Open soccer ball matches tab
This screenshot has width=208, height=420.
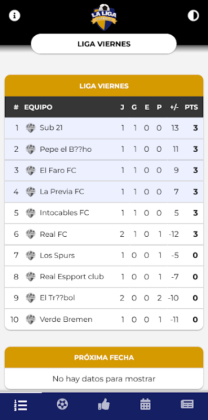(62, 404)
